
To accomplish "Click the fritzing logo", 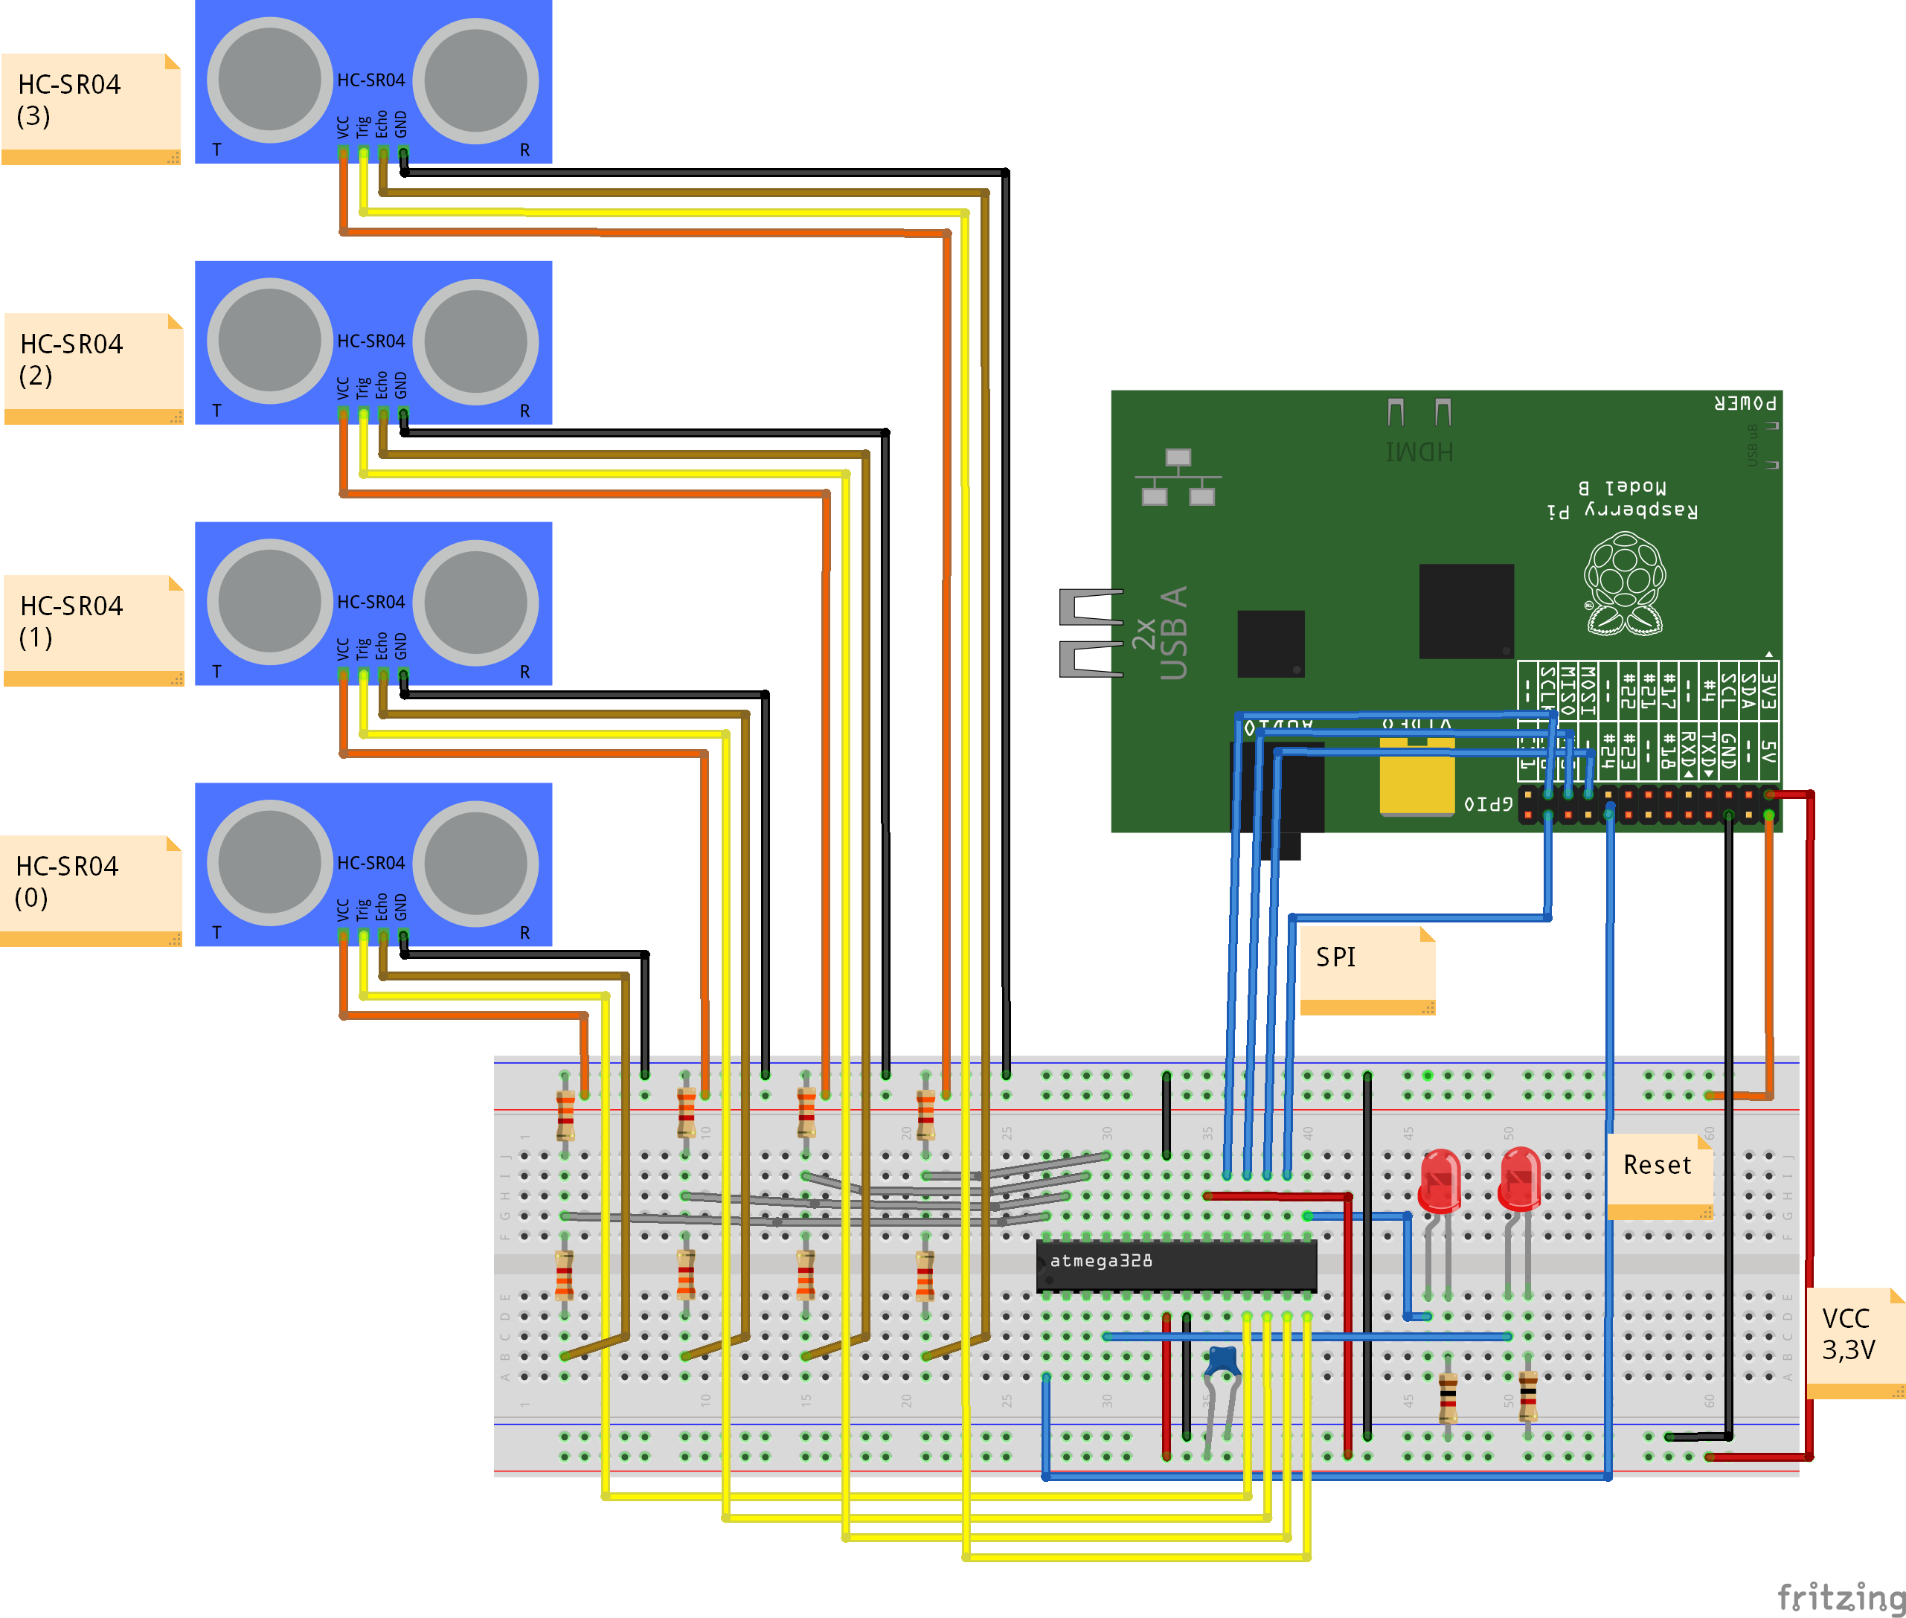I will [1841, 1597].
